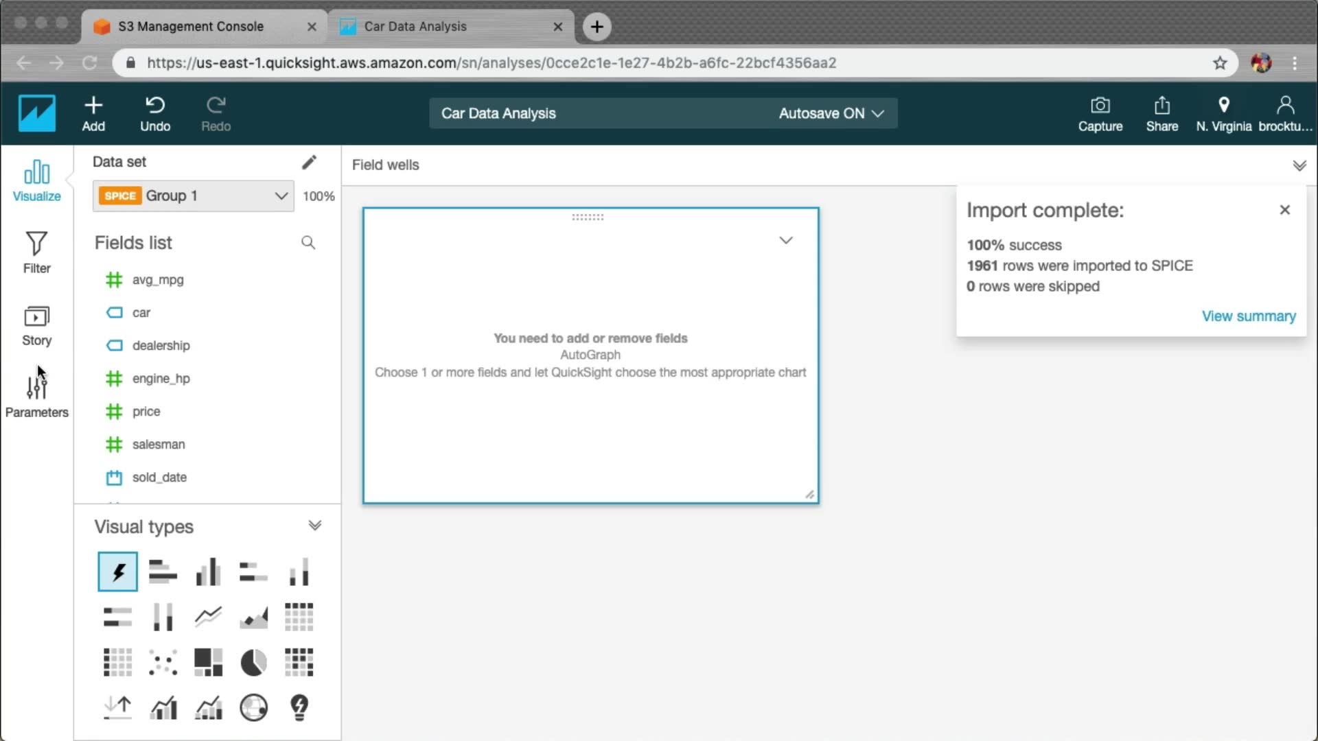Click the edit data set pencil icon

click(309, 162)
